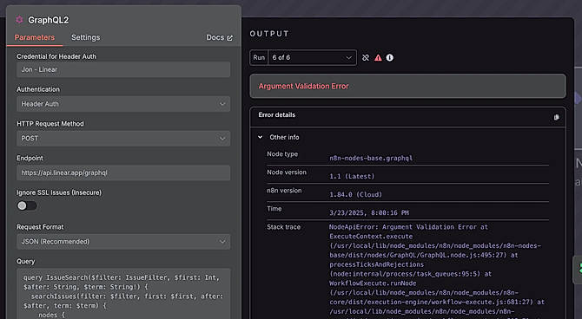
Task: Click the red warning triangle icon
Action: tap(378, 57)
